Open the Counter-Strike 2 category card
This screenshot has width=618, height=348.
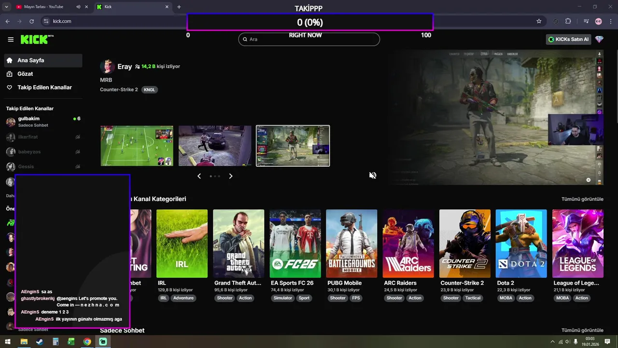click(x=464, y=244)
